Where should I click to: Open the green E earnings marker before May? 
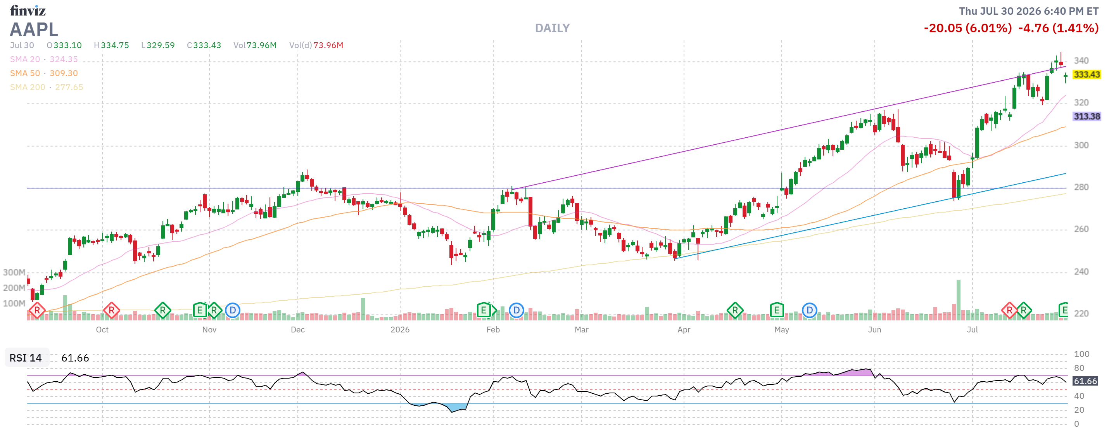[x=777, y=310]
